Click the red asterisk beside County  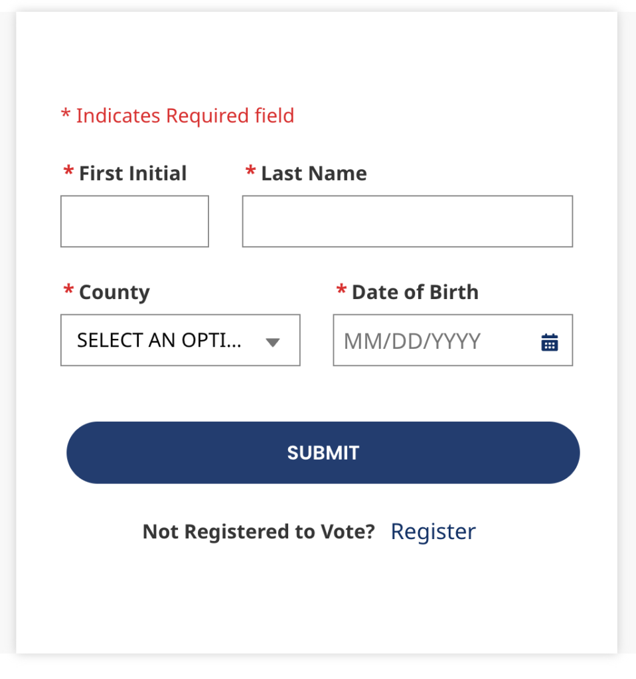(68, 289)
